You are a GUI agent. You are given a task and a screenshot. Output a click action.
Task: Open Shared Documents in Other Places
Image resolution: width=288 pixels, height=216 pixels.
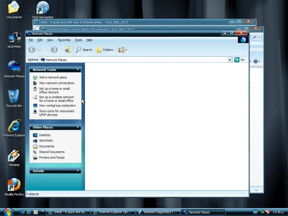pyautogui.click(x=52, y=152)
